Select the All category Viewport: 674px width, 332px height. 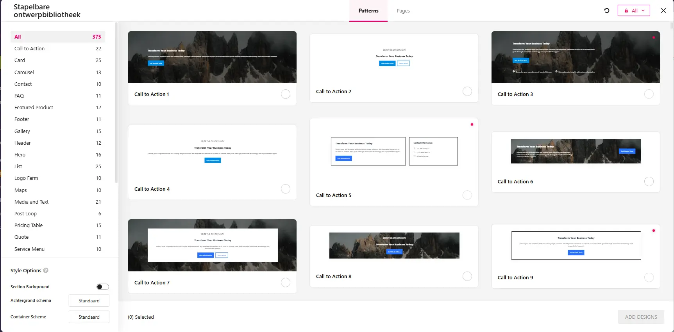[58, 37]
